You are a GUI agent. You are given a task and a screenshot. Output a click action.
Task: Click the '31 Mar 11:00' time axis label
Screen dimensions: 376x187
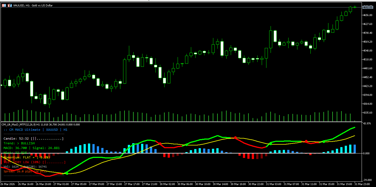pyautogui.click(x=309, y=184)
